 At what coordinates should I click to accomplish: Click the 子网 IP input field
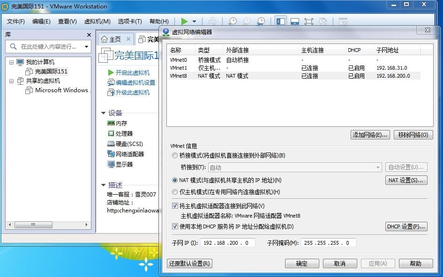(x=228, y=243)
